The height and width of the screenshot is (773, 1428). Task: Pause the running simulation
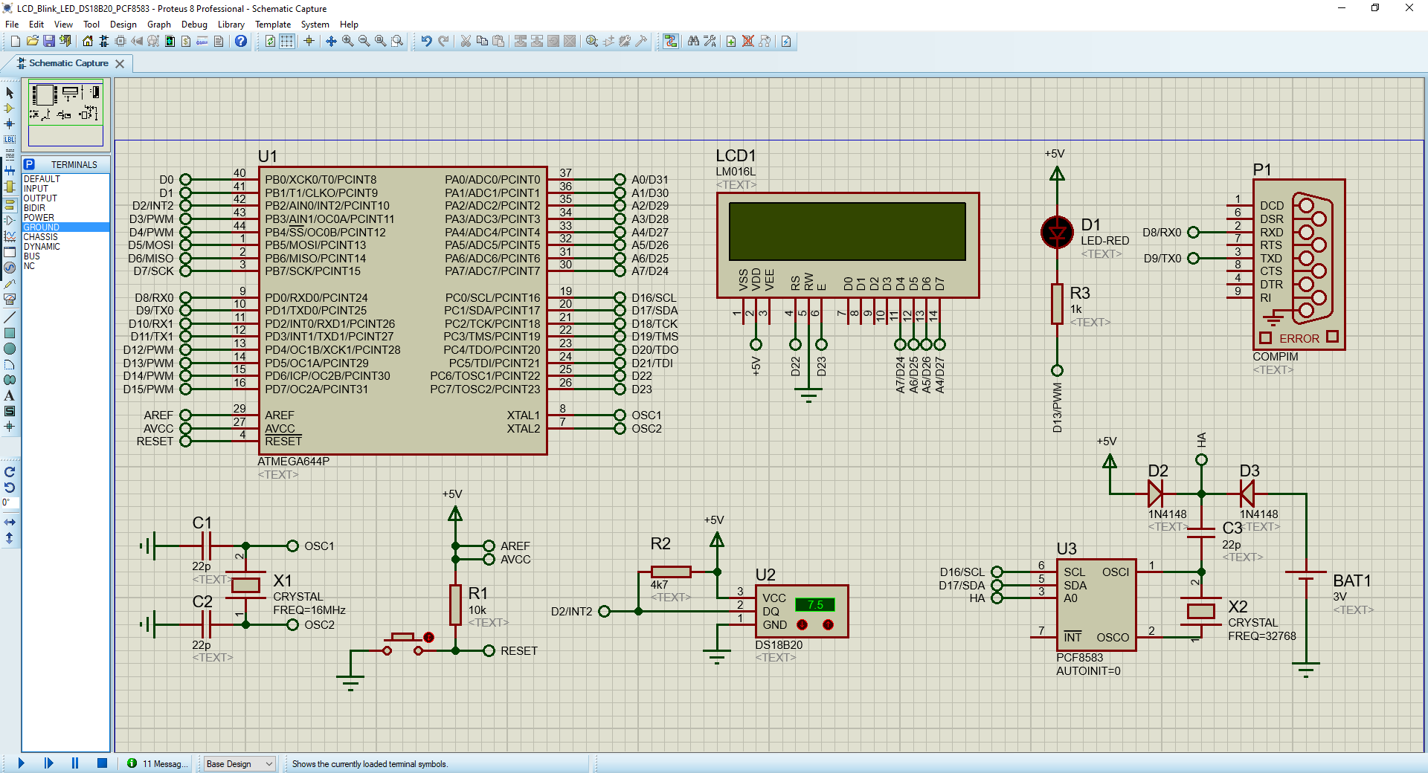pyautogui.click(x=75, y=763)
